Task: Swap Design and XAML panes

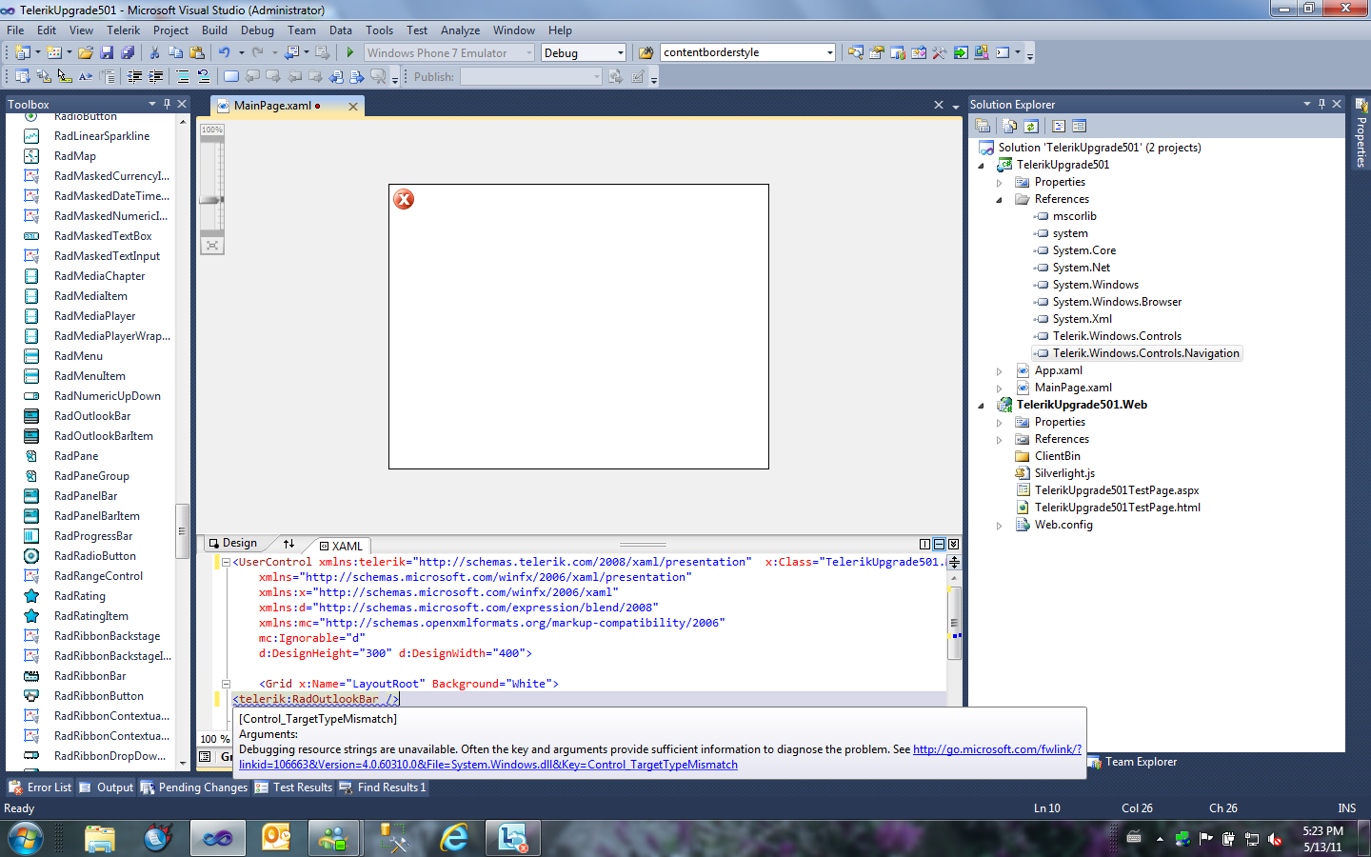Action: (x=288, y=544)
